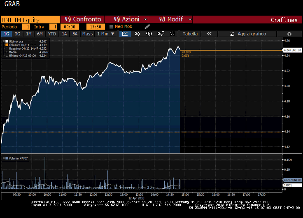Click the Graf linea title label
303x218 pixels.
tap(284, 20)
